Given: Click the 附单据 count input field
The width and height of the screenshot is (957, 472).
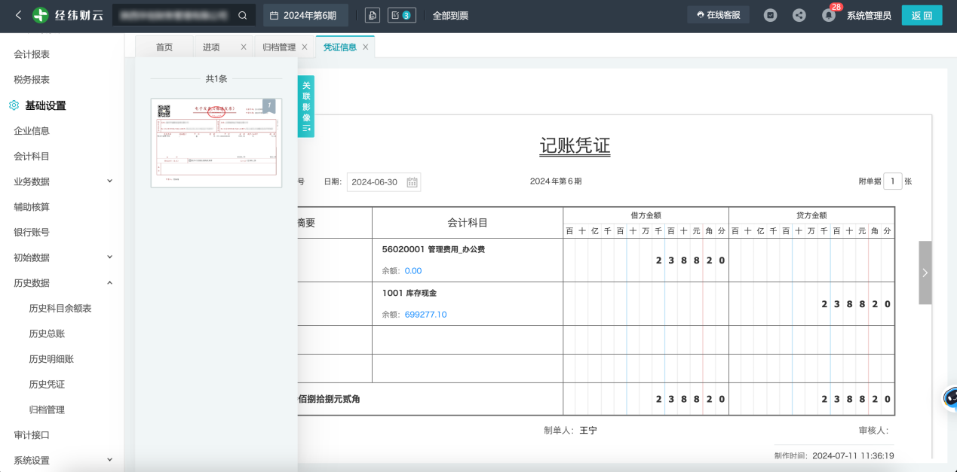Looking at the screenshot, I should pyautogui.click(x=892, y=181).
